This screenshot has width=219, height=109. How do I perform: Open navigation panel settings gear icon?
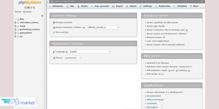click(31, 8)
